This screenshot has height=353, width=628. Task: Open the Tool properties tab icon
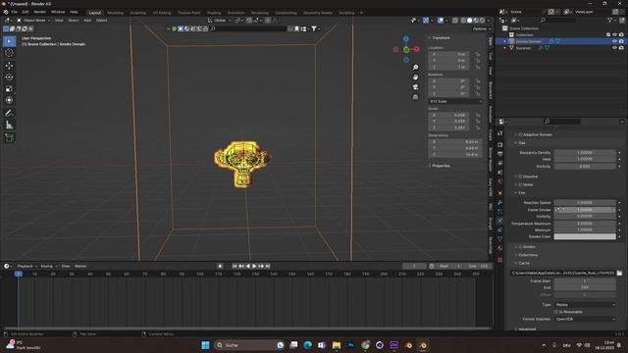coord(499,133)
